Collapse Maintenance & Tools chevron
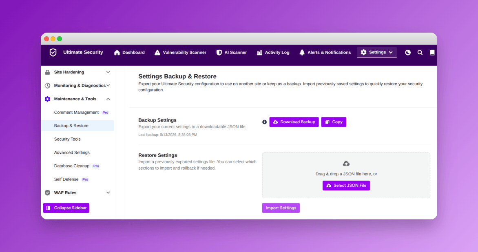The image size is (478, 252). pos(108,99)
